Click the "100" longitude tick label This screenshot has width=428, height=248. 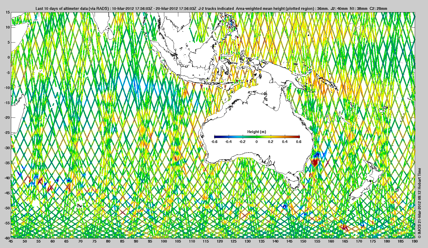[164, 241]
